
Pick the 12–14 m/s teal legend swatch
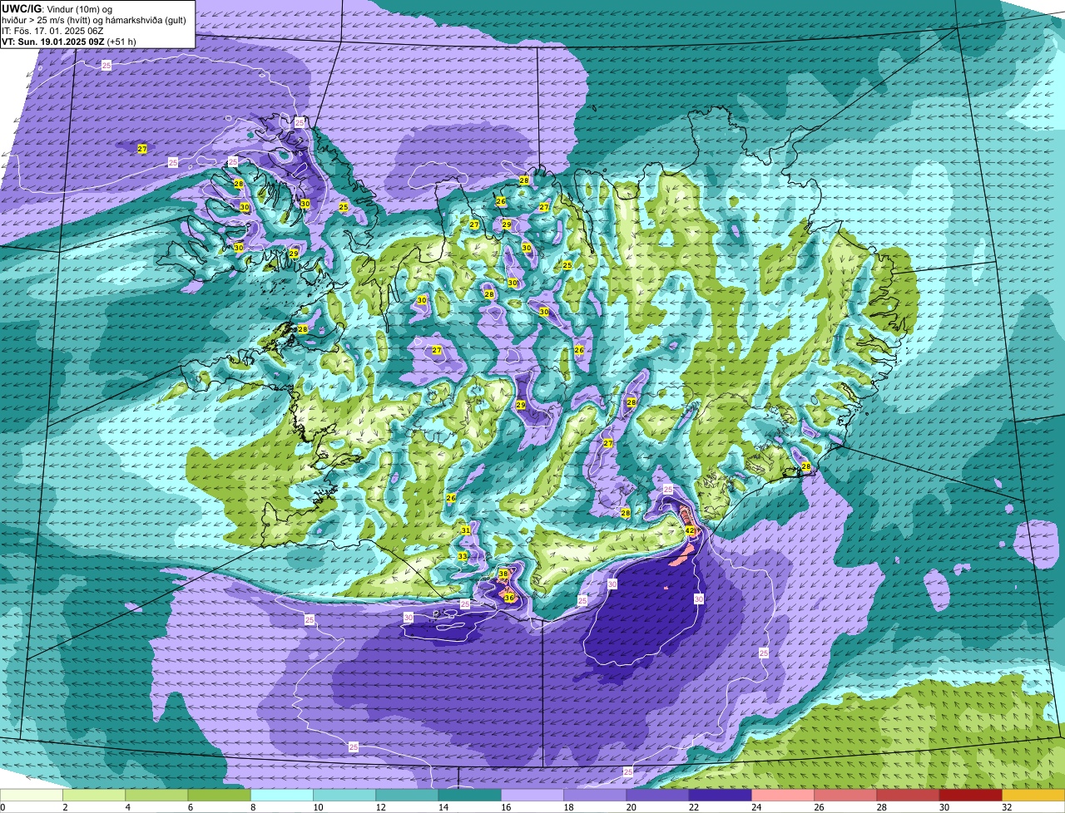[407, 796]
